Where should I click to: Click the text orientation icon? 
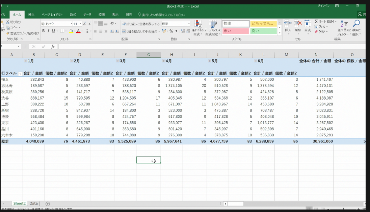[112, 23]
